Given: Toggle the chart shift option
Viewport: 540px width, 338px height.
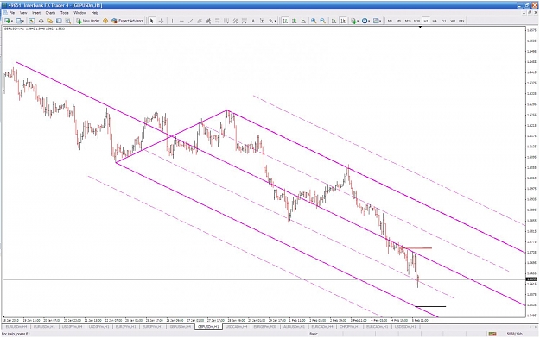Looking at the screenshot, I should pyautogui.click(x=343, y=21).
